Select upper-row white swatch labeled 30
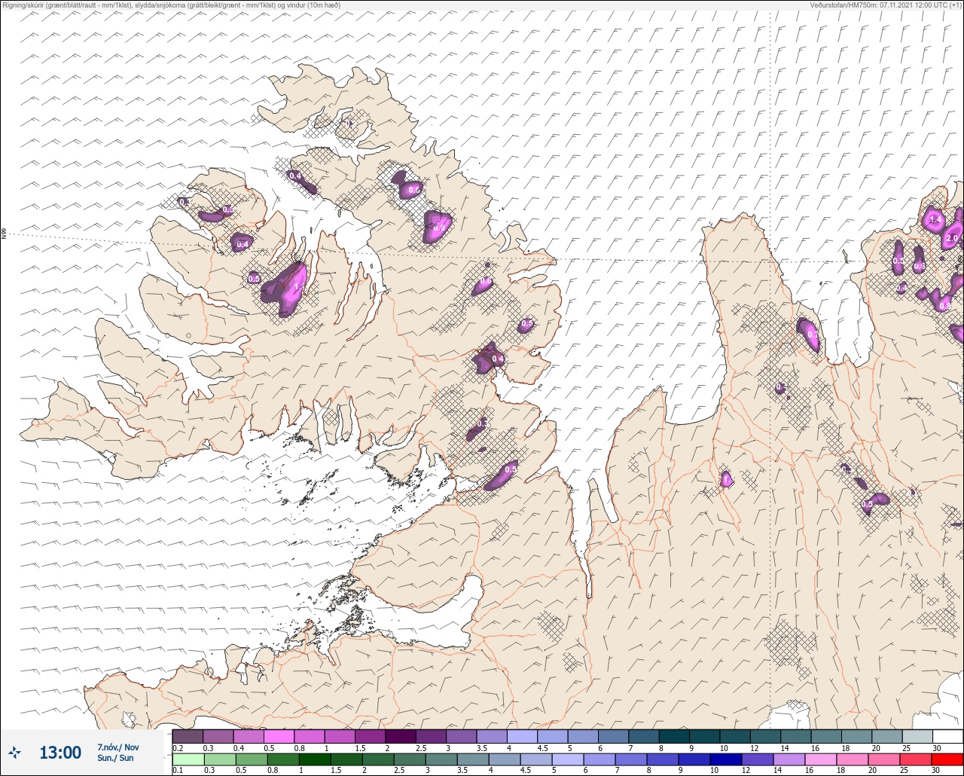Viewport: 964px width, 776px height. coord(947,736)
